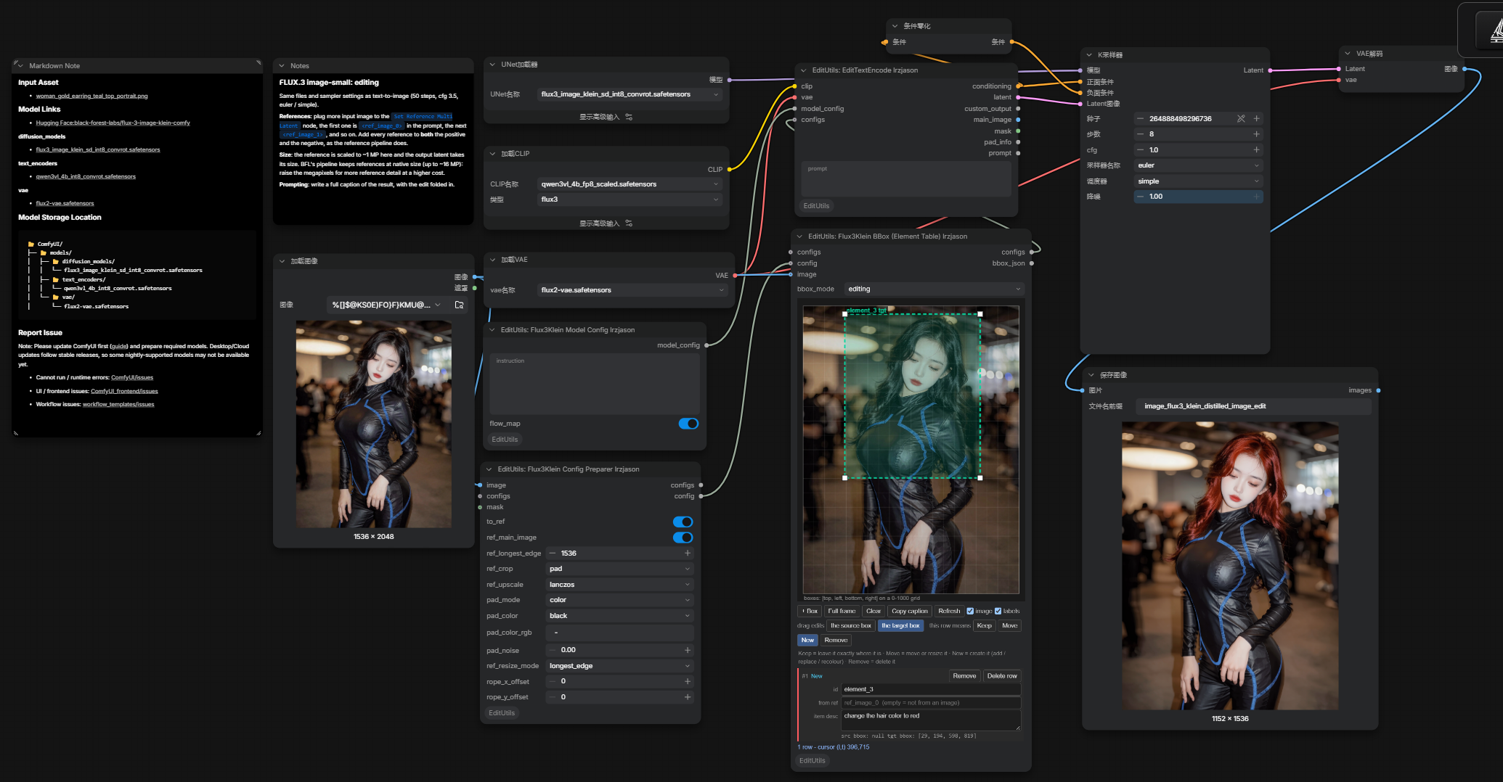The image size is (1503, 782).
Task: Decrease rope_y_offset with its minus icon
Action: point(553,697)
